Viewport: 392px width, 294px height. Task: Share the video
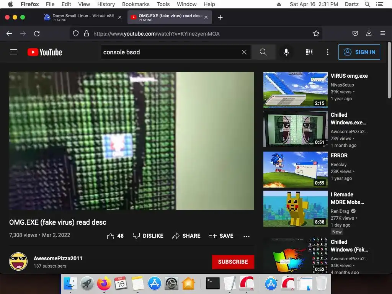click(x=186, y=236)
